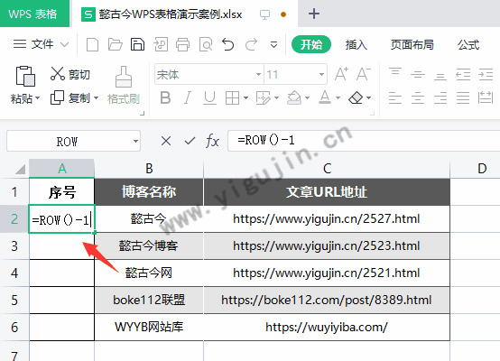Decrease font size with the A- icon

point(363,74)
